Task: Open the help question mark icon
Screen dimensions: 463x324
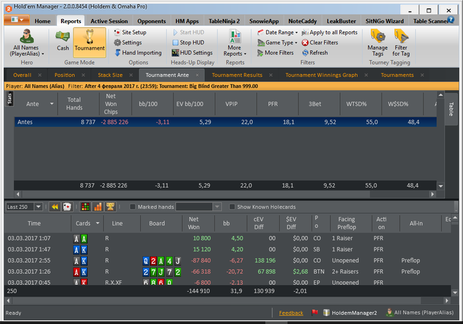Action: 450,19
